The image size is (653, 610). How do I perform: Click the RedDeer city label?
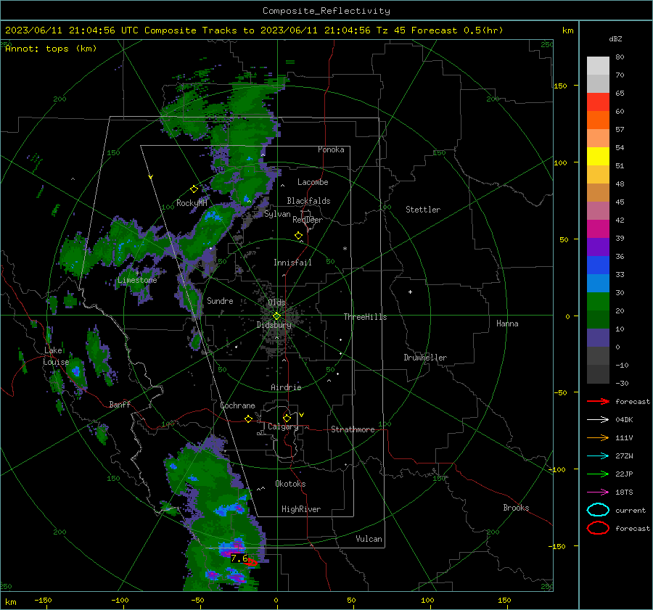click(308, 220)
